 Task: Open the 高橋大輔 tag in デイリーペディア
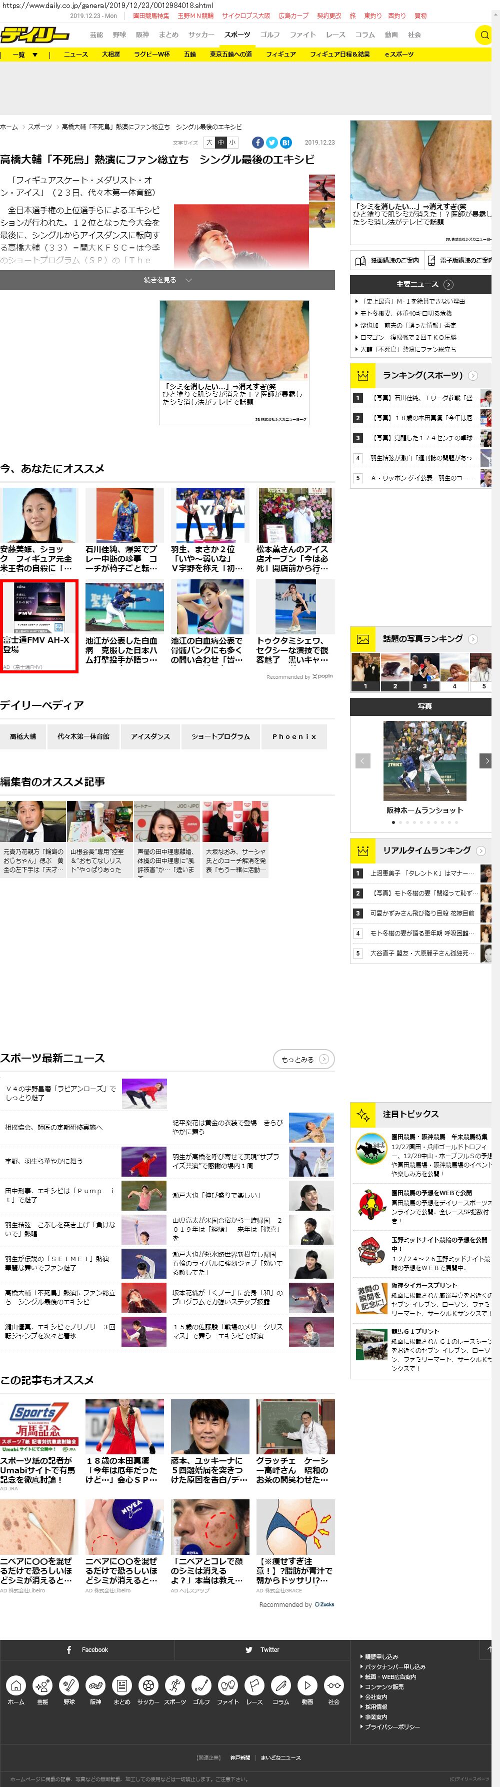23,736
